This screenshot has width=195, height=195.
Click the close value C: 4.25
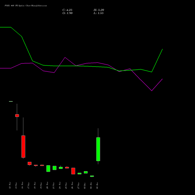click(x=67, y=10)
